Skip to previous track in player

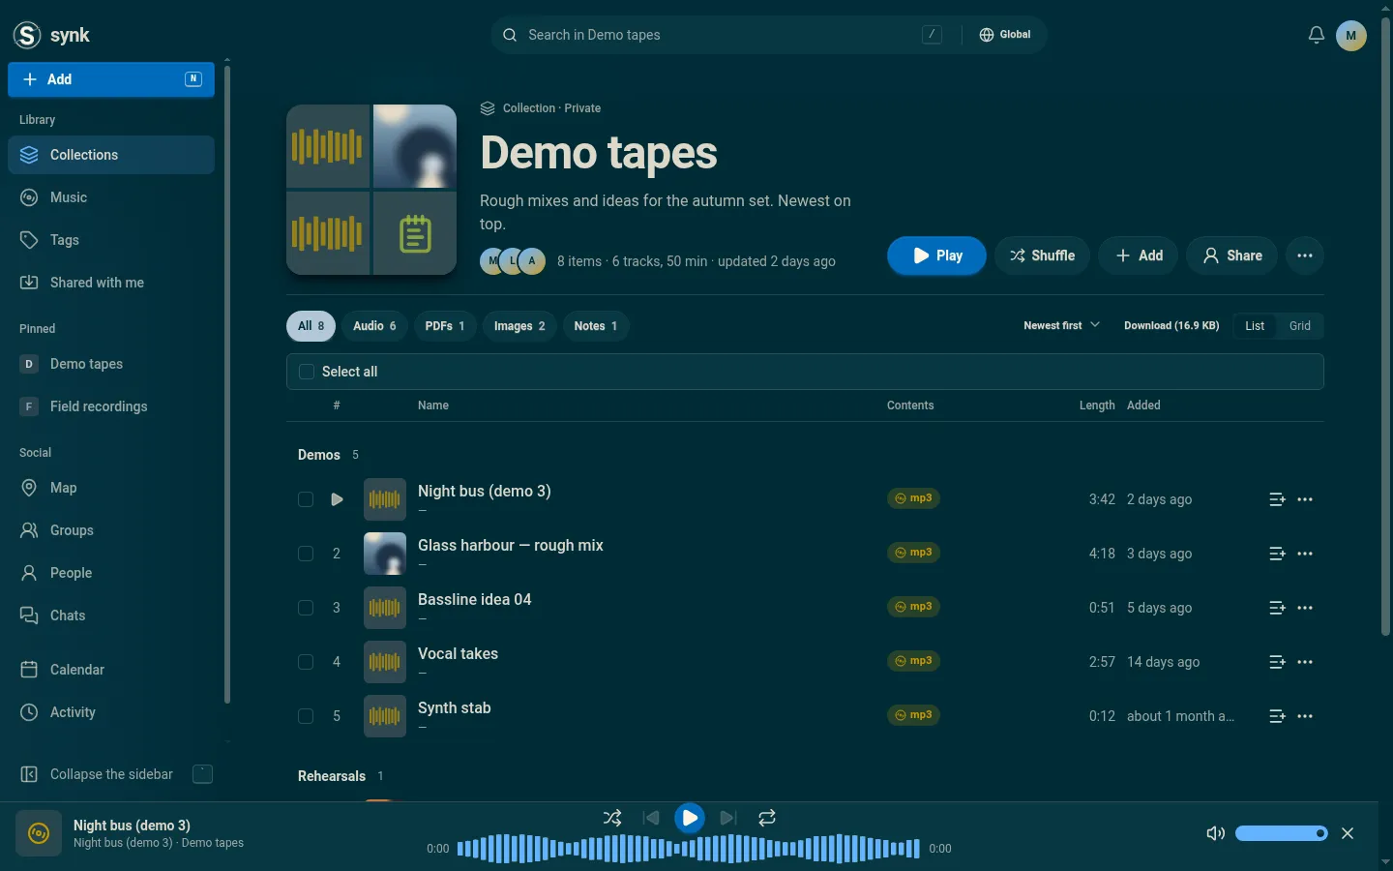pyautogui.click(x=651, y=818)
